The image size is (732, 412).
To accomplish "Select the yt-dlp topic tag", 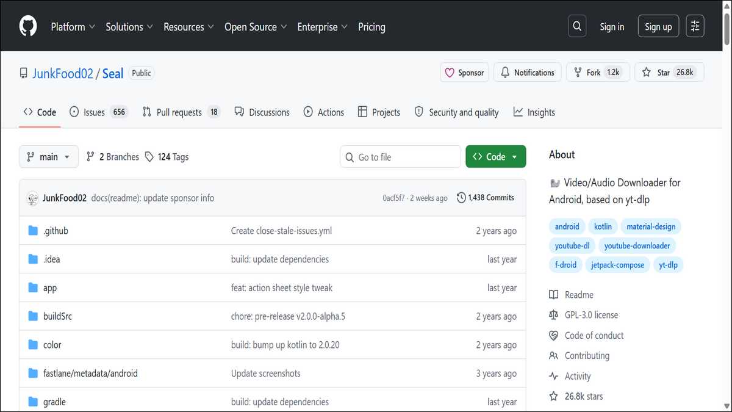I will (669, 265).
